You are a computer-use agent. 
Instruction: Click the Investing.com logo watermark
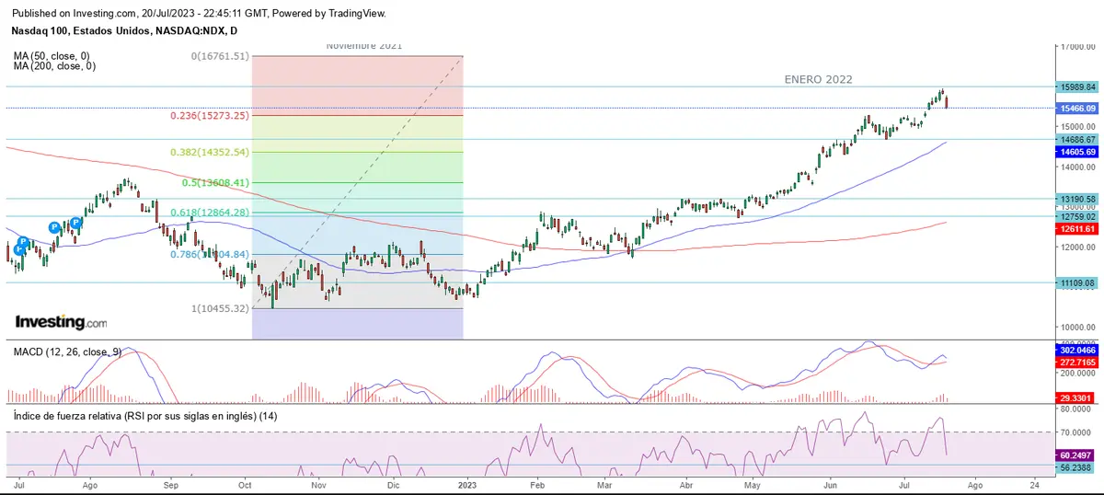[61, 322]
